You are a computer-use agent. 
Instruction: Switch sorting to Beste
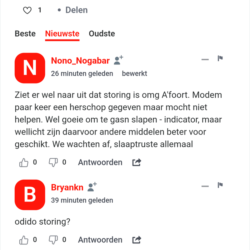25,33
